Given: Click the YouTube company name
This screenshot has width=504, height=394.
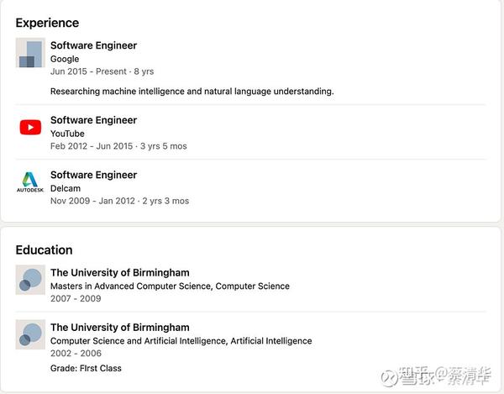Looking at the screenshot, I should (67, 134).
